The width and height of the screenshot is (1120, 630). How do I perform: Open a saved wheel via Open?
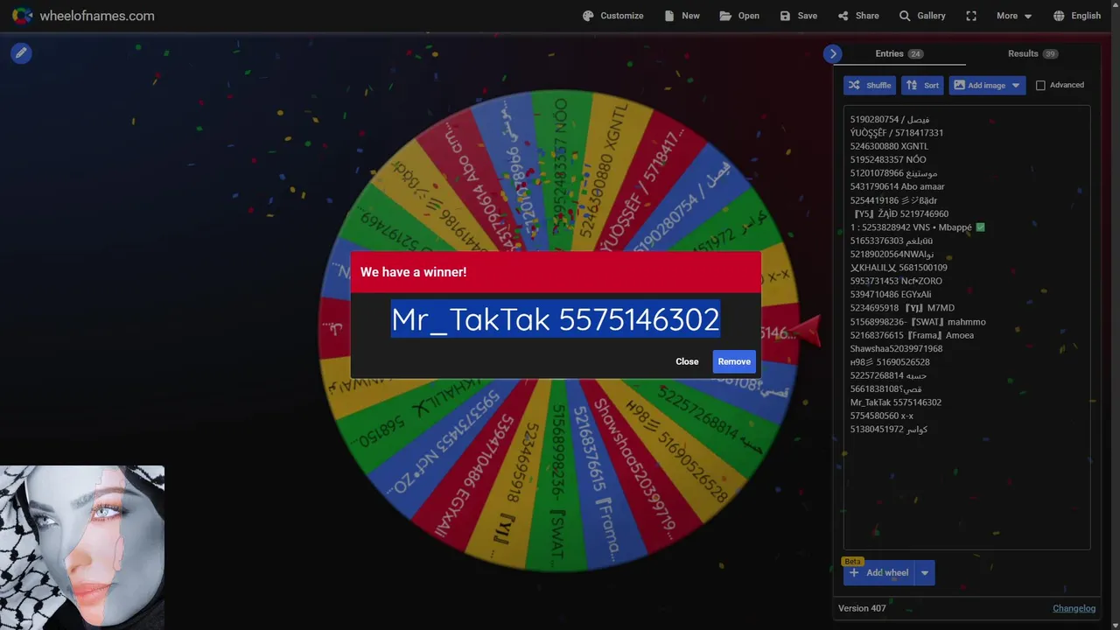[739, 16]
